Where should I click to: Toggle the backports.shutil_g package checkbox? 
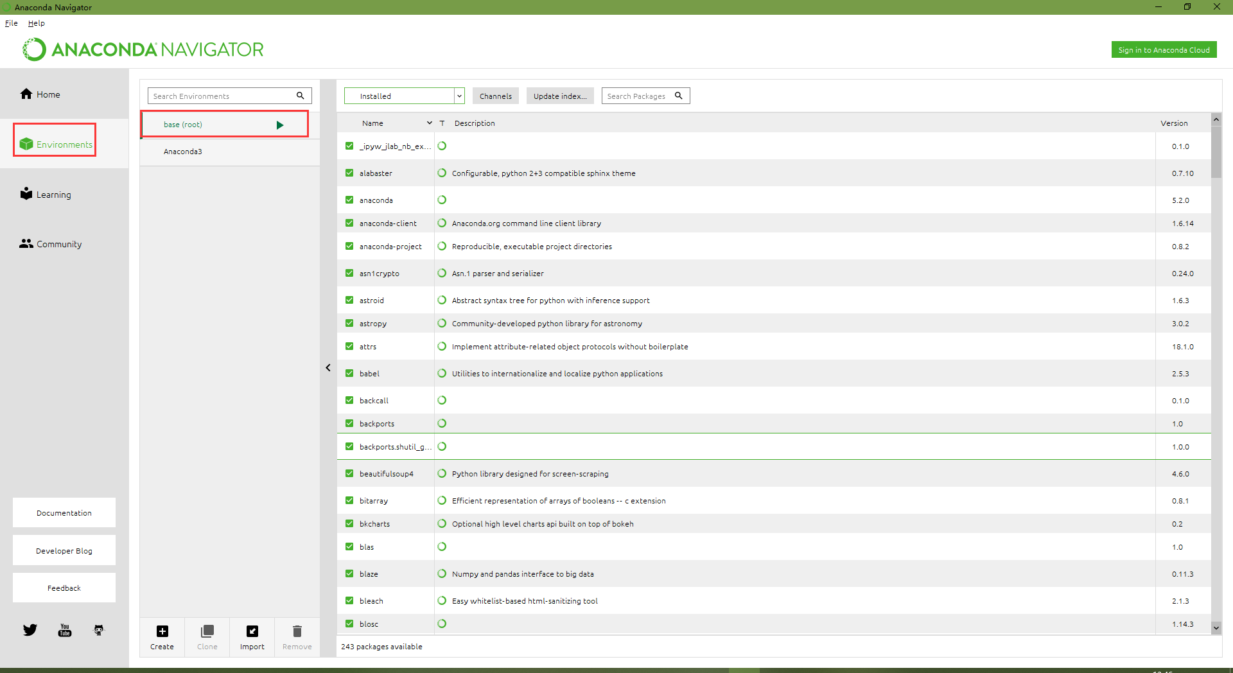coord(349,446)
